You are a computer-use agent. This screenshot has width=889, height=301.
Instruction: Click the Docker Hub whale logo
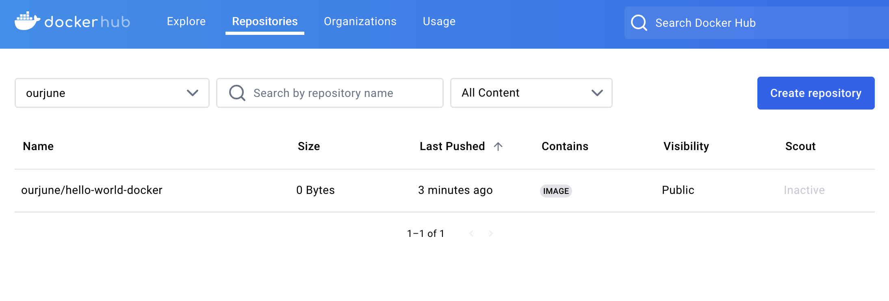(28, 21)
